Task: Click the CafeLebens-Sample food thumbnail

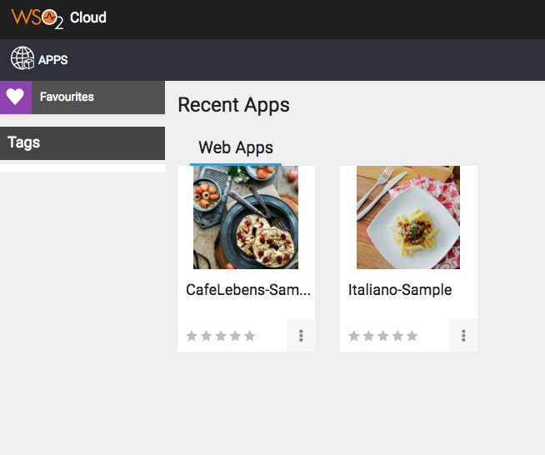Action: [x=246, y=217]
